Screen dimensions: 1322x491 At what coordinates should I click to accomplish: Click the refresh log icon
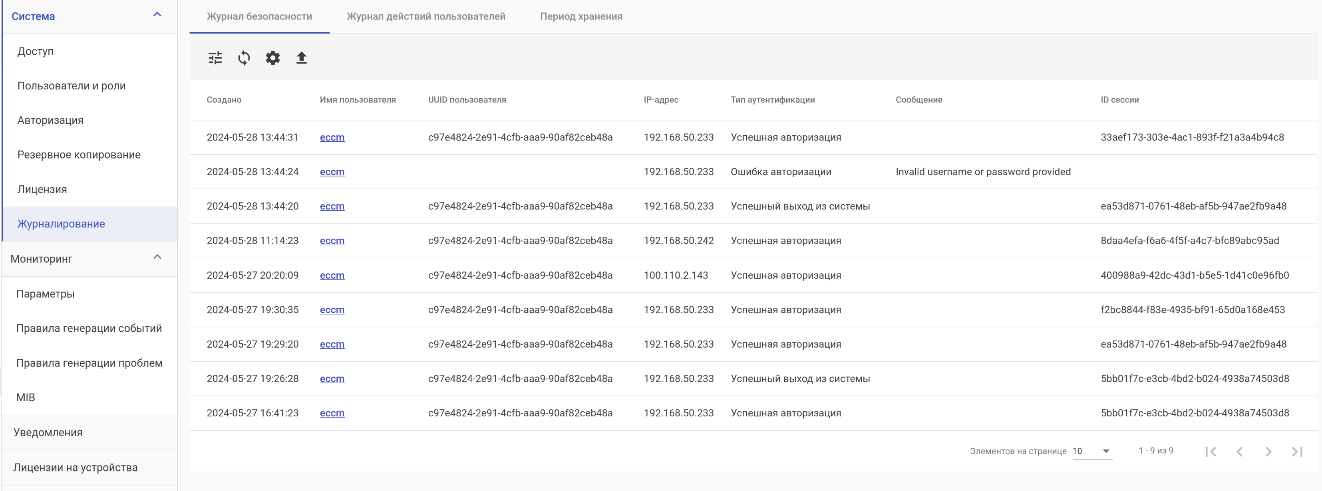pos(244,58)
